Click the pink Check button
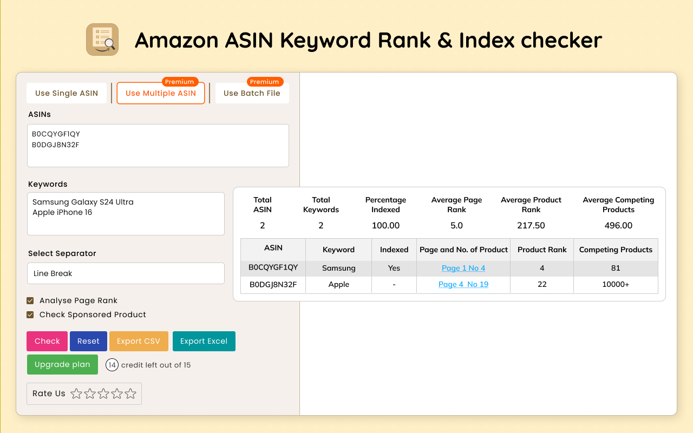The image size is (693, 433). (47, 341)
